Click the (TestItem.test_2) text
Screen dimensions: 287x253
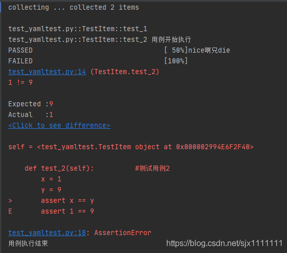(125, 72)
